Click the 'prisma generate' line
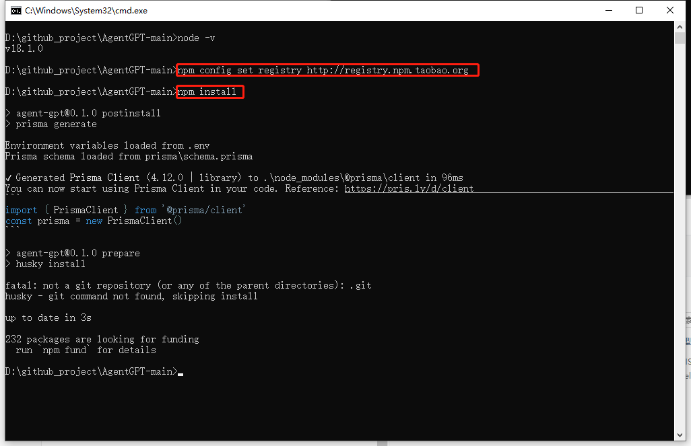691x446 pixels. pos(51,124)
